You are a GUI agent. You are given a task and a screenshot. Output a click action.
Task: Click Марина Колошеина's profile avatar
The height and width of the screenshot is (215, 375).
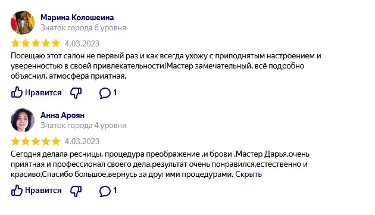(23, 23)
